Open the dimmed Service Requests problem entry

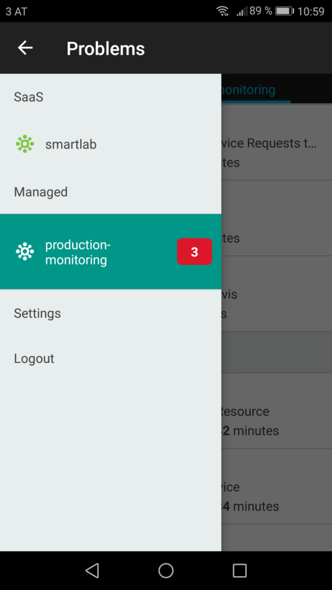277,153
